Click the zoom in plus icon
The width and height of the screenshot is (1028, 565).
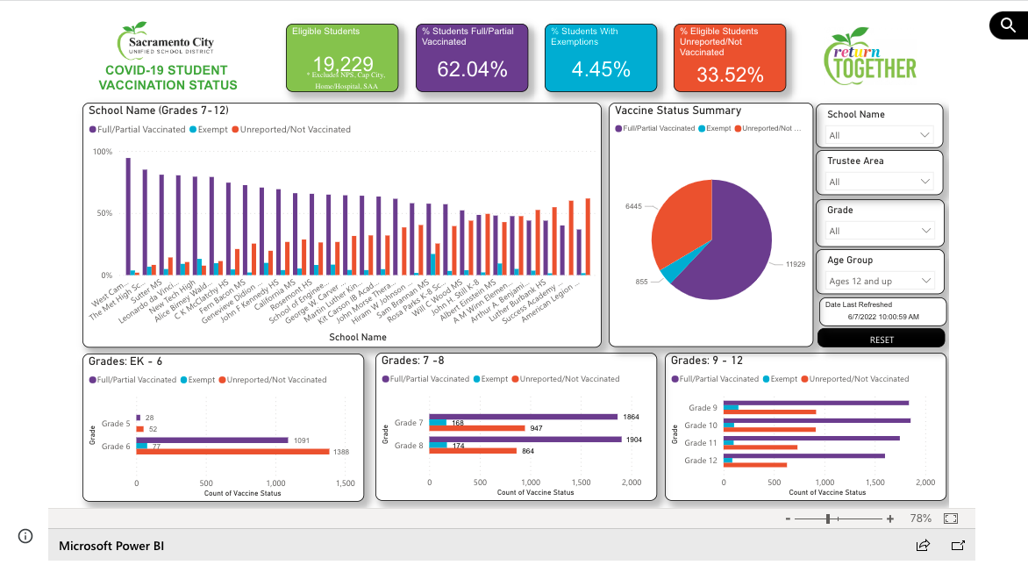[890, 519]
